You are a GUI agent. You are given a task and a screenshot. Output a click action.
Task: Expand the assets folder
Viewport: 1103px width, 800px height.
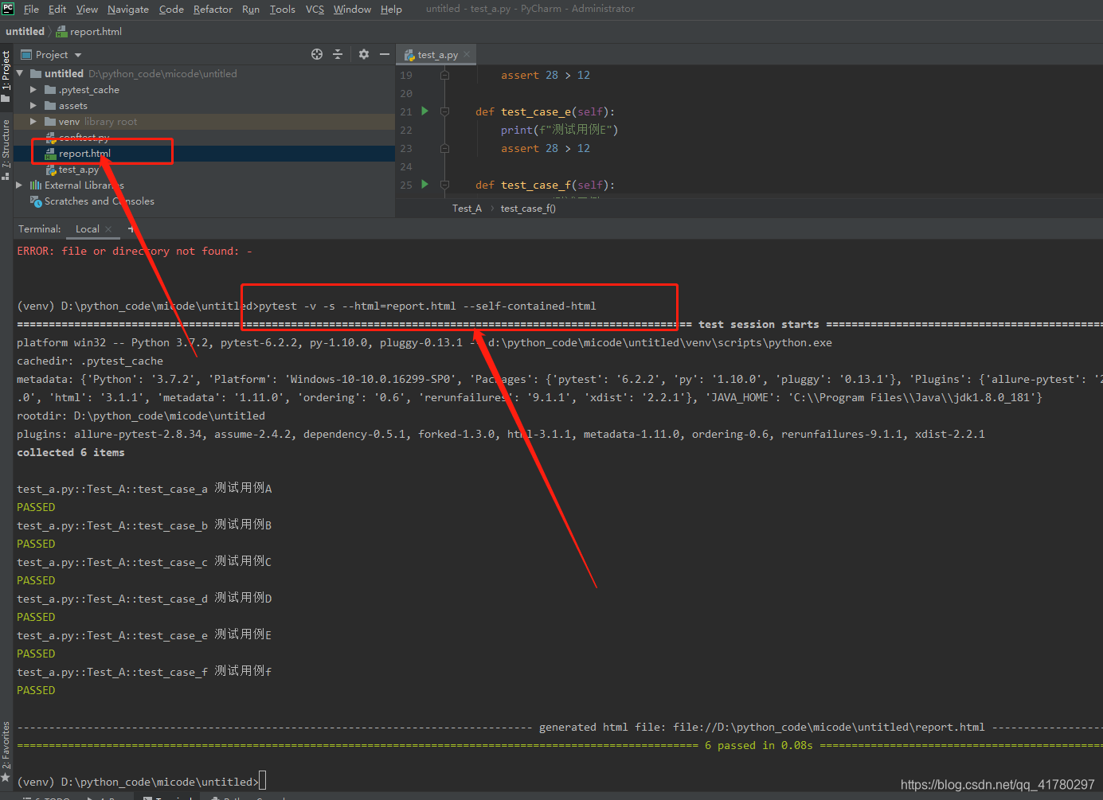pos(33,106)
